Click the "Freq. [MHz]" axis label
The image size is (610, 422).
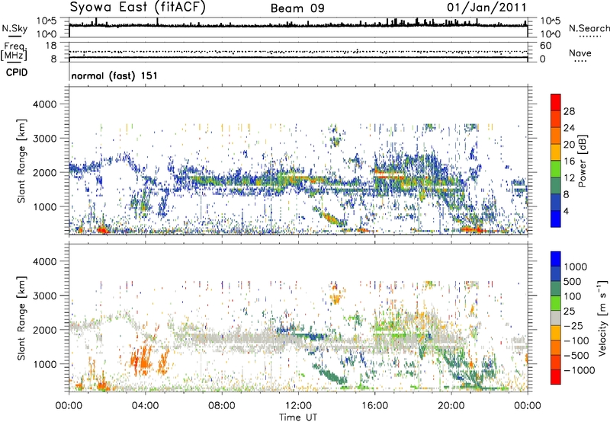coord(14,51)
